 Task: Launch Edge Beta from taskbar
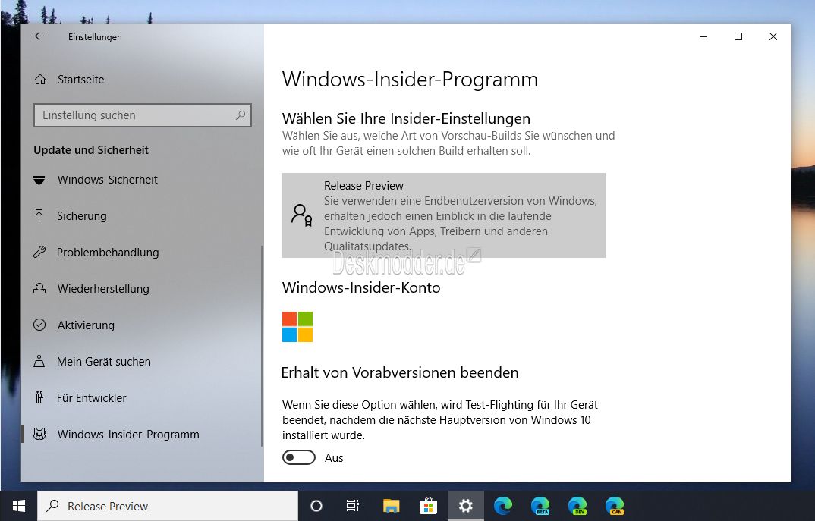[540, 506]
